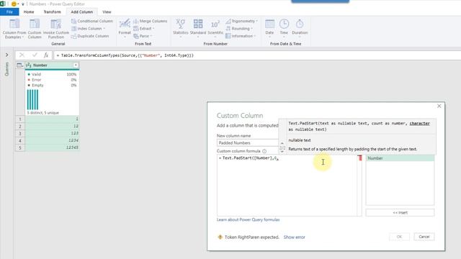Open the Extract text menu

click(x=144, y=29)
